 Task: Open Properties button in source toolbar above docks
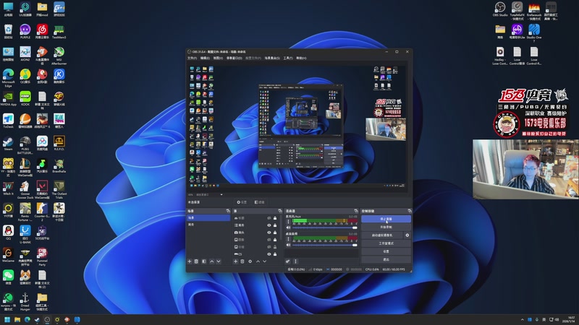[242, 202]
